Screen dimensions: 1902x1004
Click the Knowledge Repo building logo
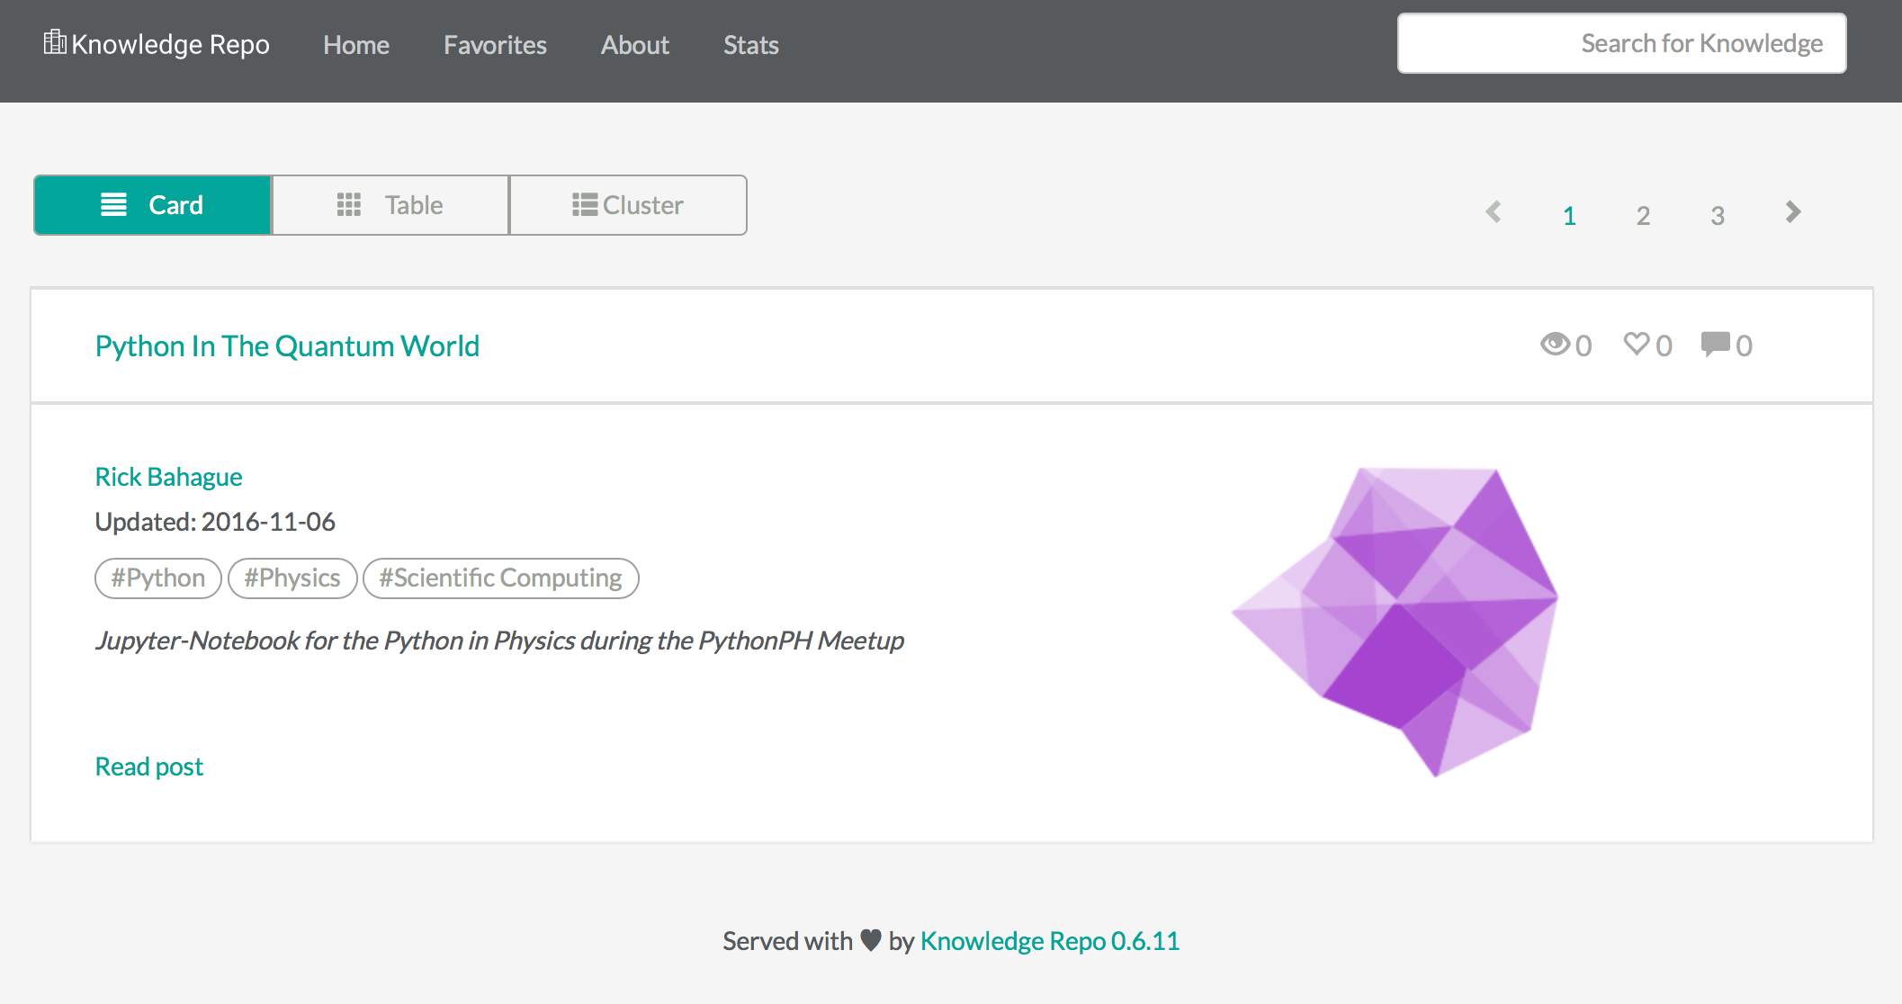coord(54,42)
